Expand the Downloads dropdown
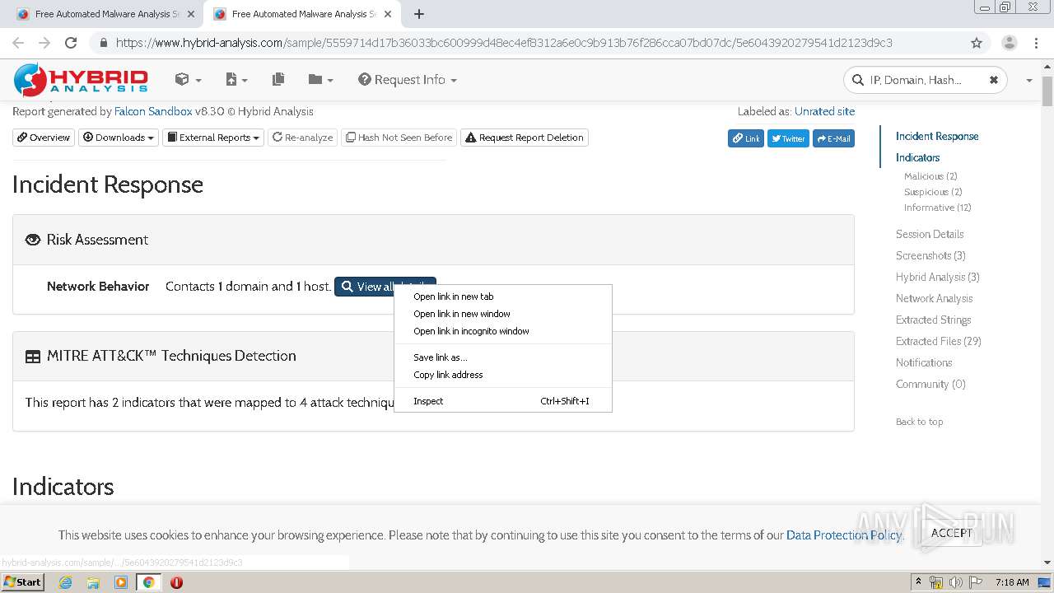1054x593 pixels. tap(119, 138)
